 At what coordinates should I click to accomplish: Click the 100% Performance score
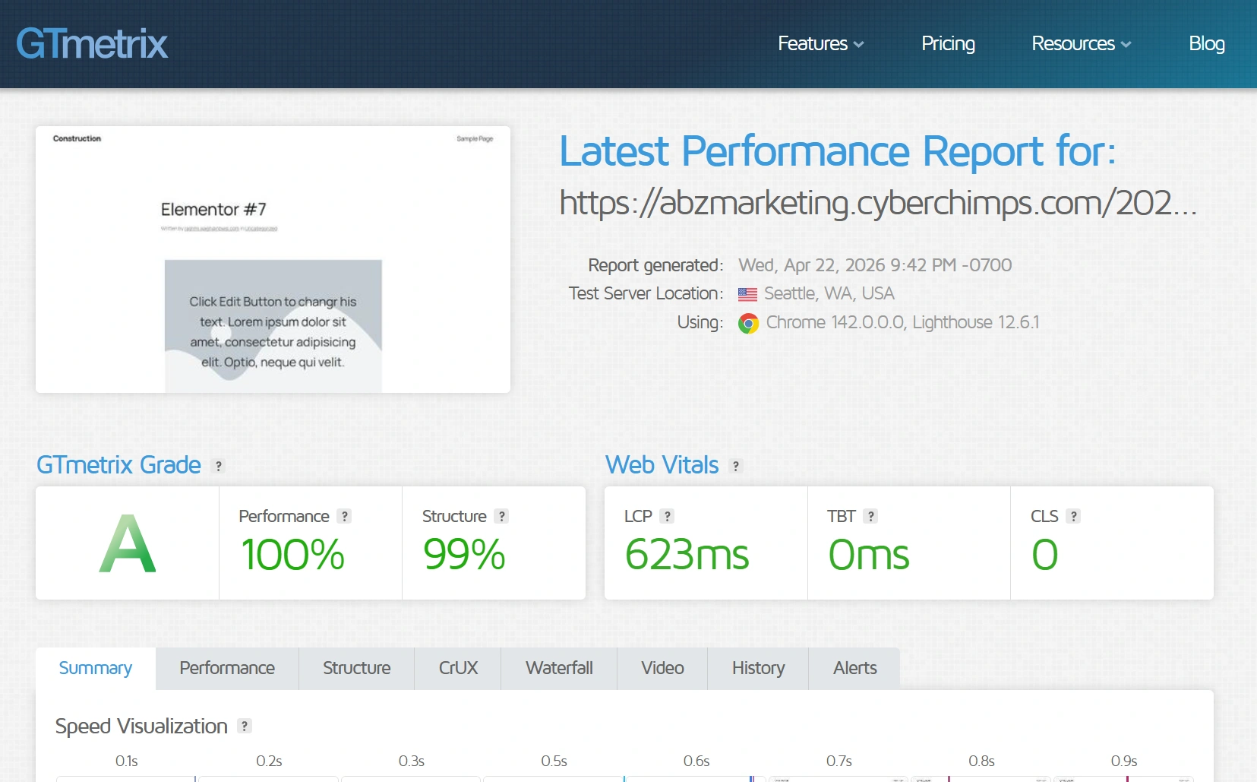292,555
